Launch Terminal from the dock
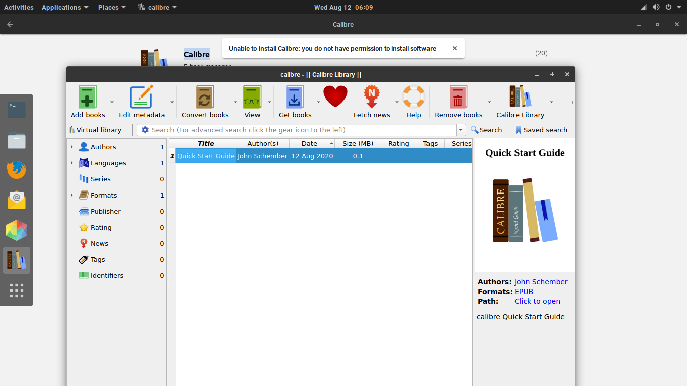The height and width of the screenshot is (386, 687). point(17,110)
